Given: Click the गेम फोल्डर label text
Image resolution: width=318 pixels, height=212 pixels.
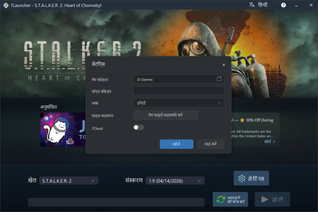Looking at the screenshot, I should tap(99, 80).
